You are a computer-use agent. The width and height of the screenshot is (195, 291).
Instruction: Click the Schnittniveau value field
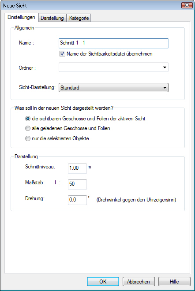77,168
